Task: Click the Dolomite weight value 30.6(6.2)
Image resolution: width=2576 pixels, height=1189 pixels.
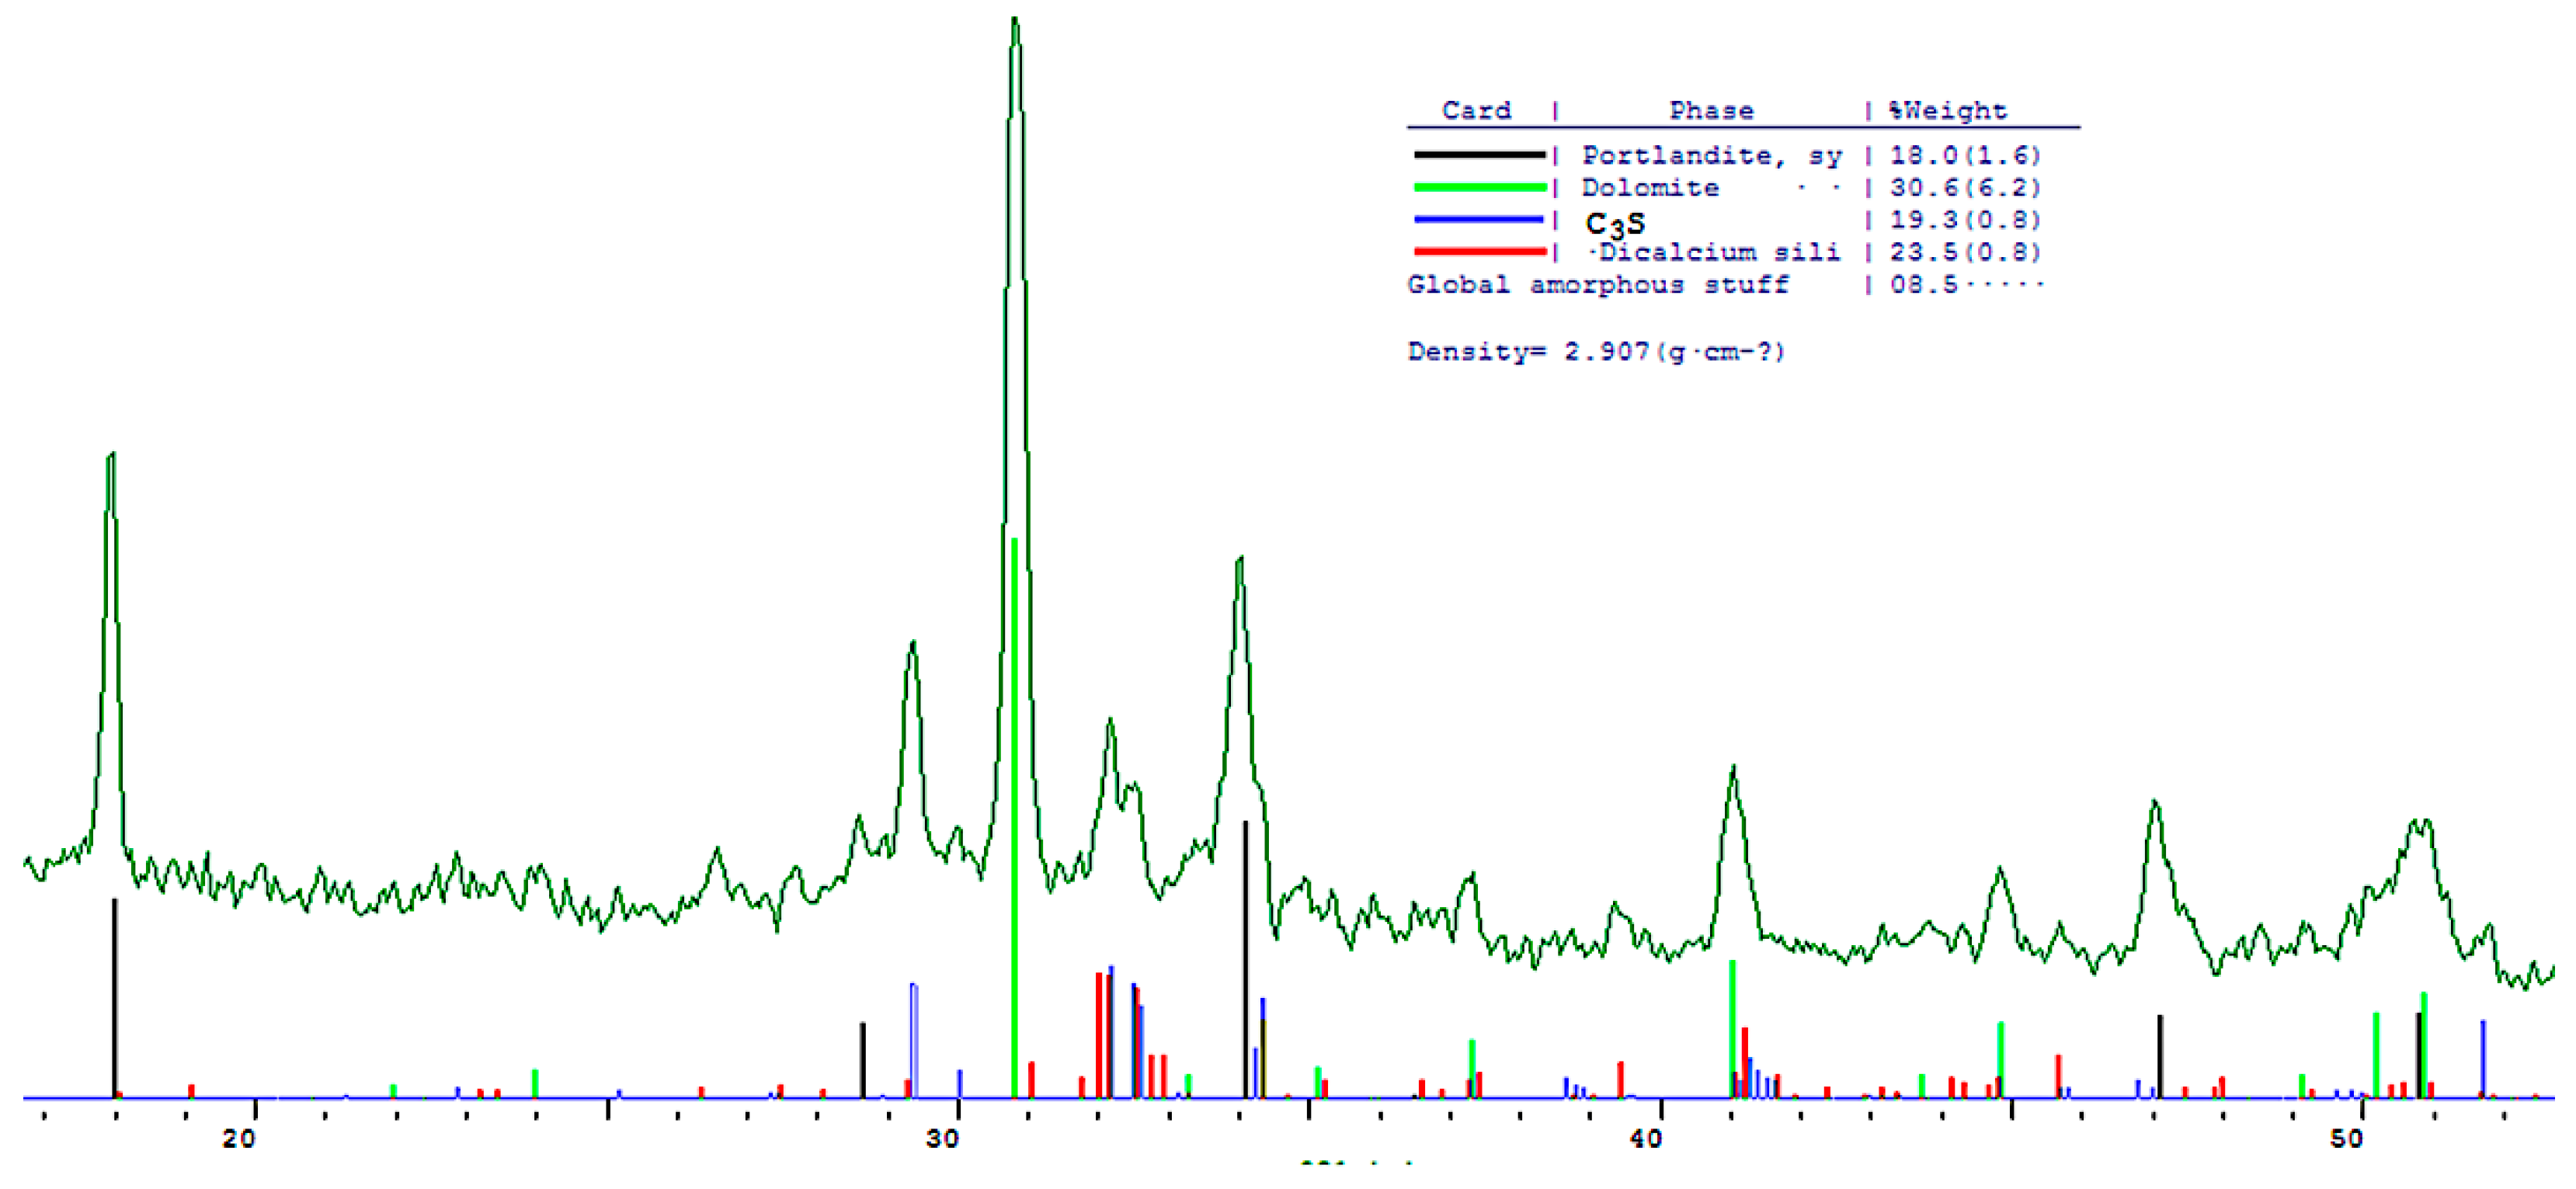Action: 1964,188
